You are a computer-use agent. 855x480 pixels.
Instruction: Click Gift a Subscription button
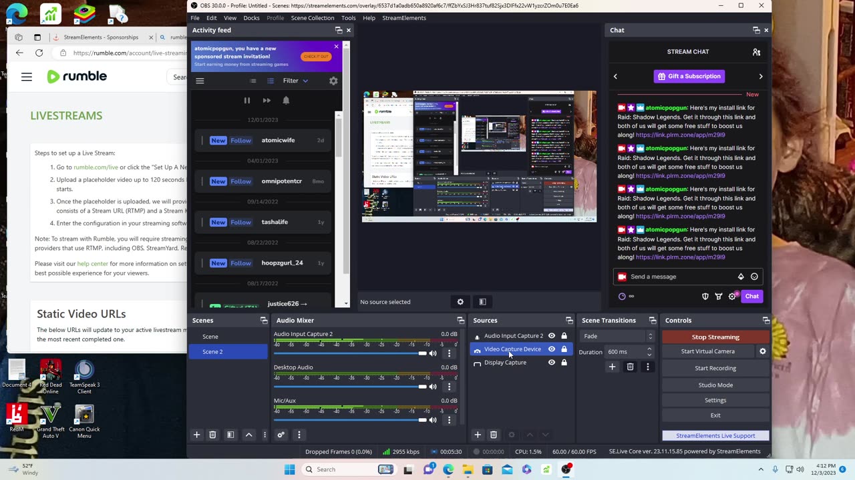pos(689,76)
